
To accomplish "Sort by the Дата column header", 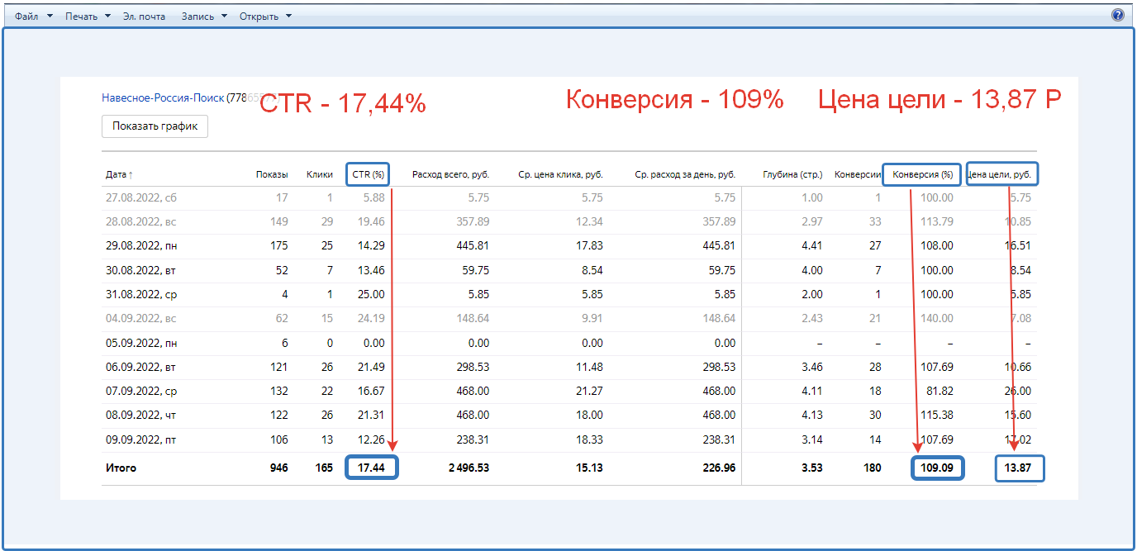I will (119, 174).
